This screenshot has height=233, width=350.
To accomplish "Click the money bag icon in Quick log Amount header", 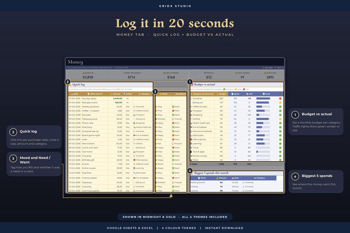I will [x=111, y=94].
